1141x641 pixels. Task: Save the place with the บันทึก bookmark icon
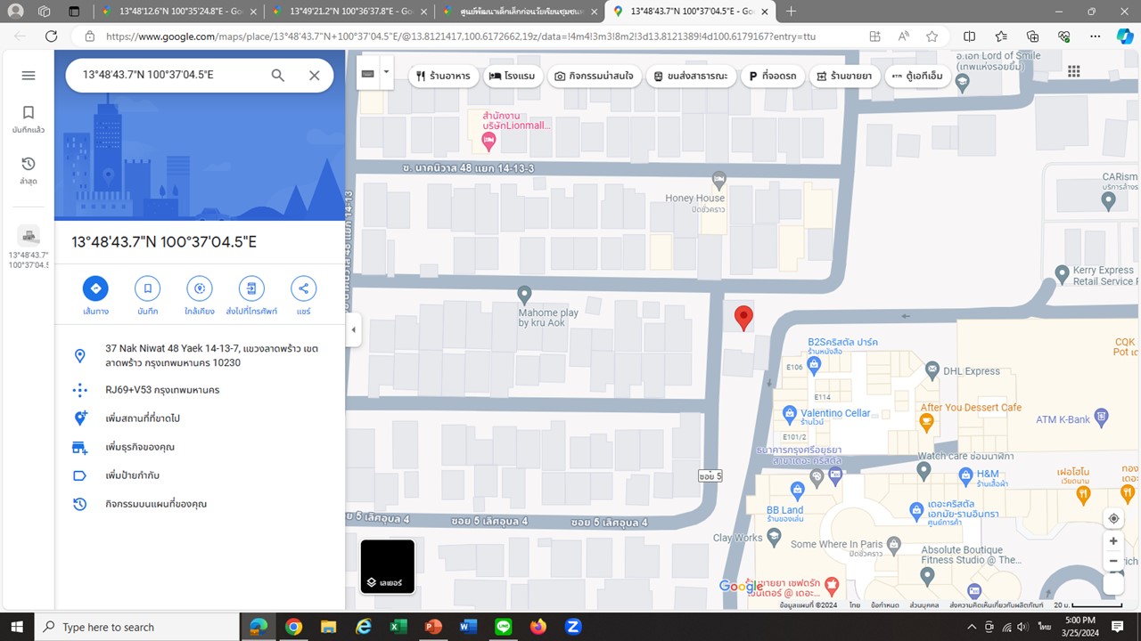(x=147, y=288)
